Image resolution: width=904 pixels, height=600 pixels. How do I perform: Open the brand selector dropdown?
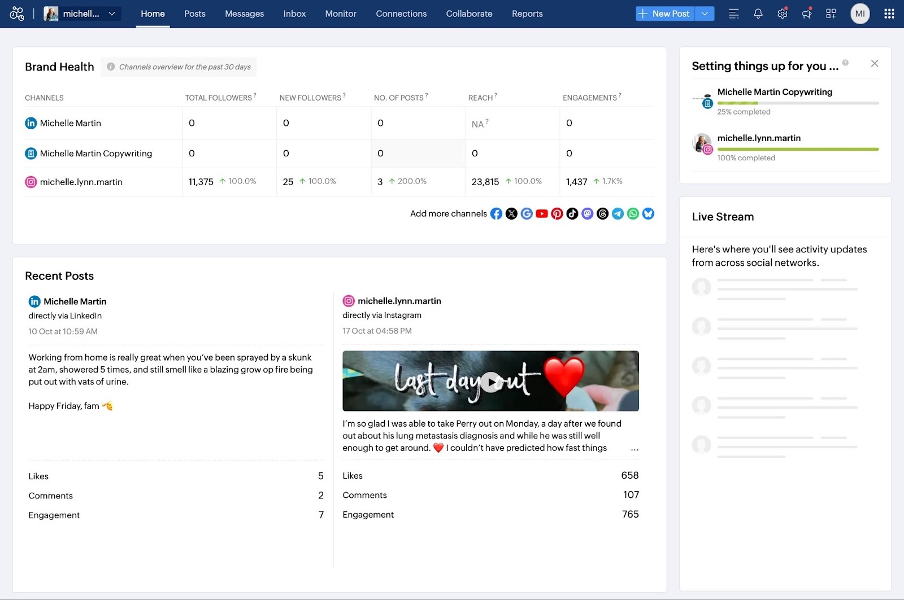(111, 13)
